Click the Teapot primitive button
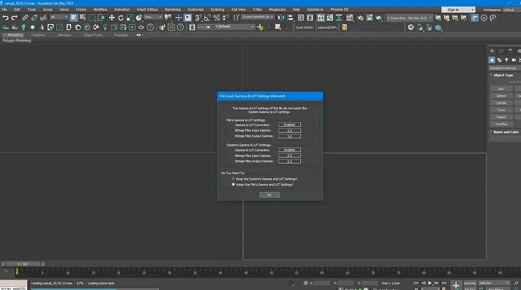 [501, 117]
